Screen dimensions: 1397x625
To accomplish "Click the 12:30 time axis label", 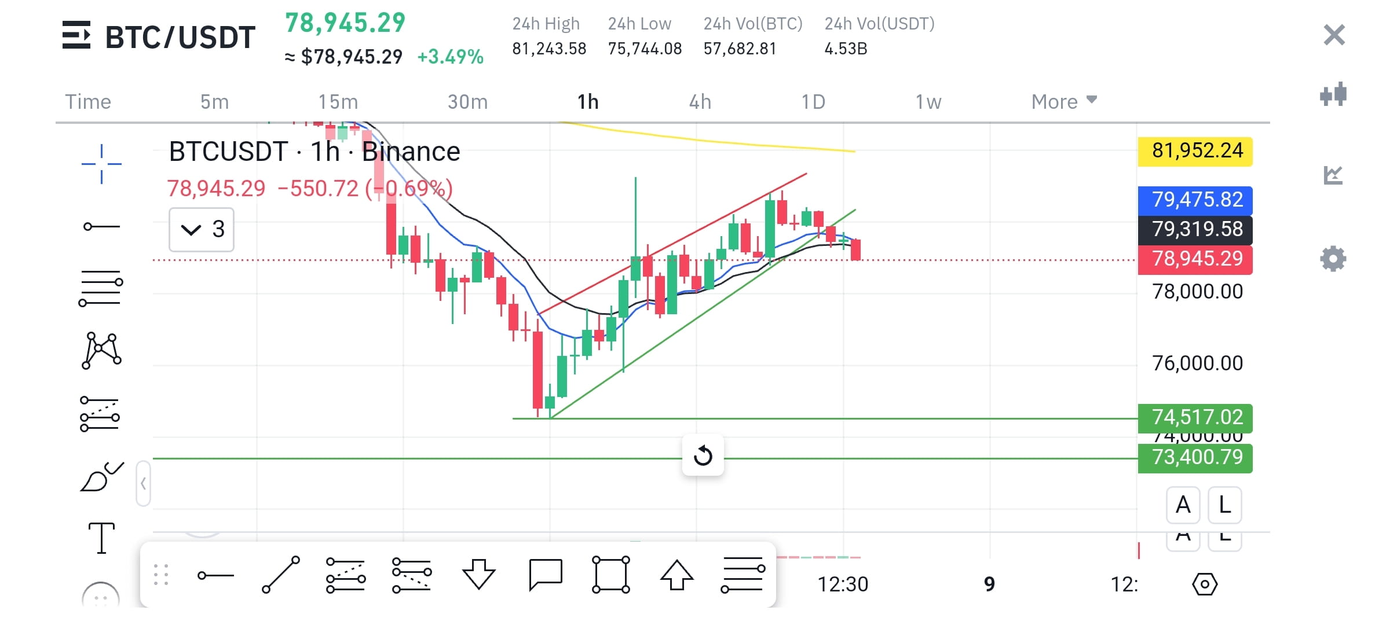I will 843,584.
